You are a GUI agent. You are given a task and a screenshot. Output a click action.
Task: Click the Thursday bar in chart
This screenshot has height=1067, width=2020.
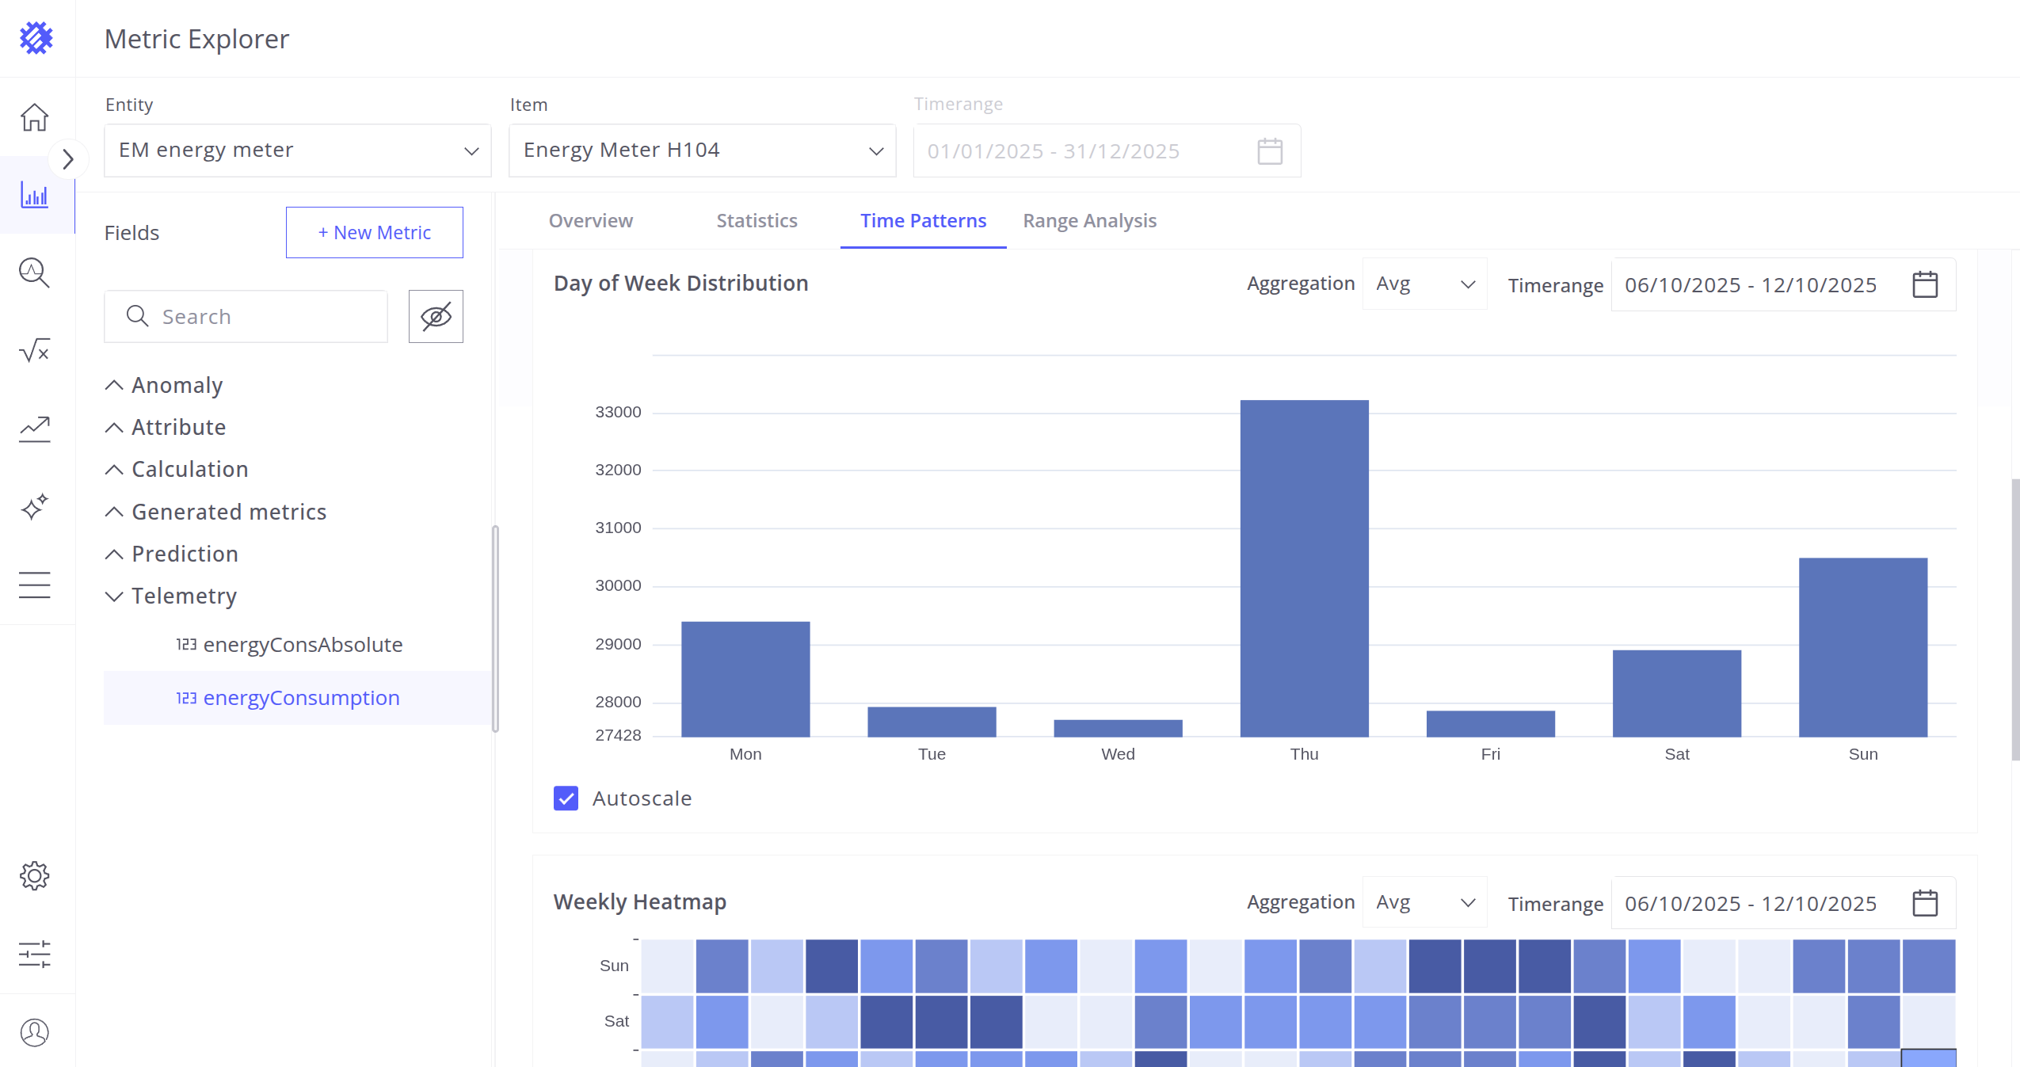point(1304,568)
